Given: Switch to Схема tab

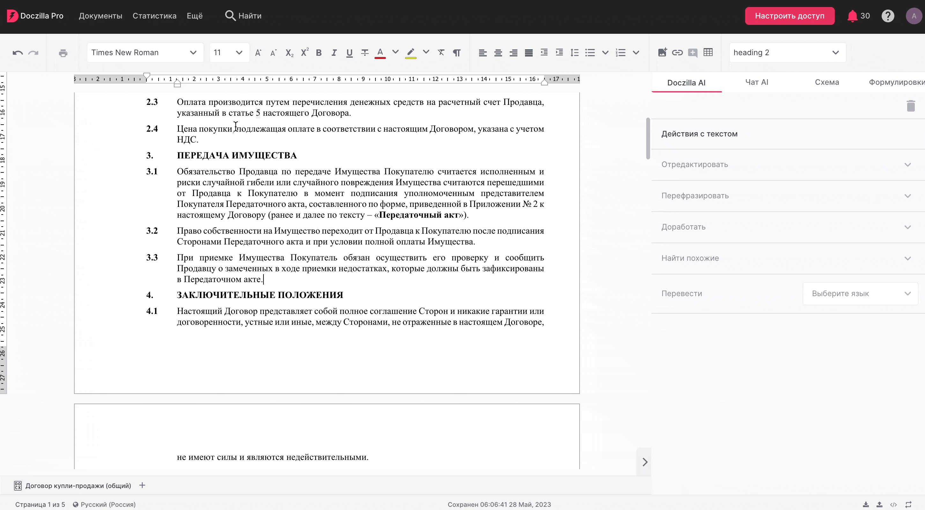Looking at the screenshot, I should (x=827, y=82).
